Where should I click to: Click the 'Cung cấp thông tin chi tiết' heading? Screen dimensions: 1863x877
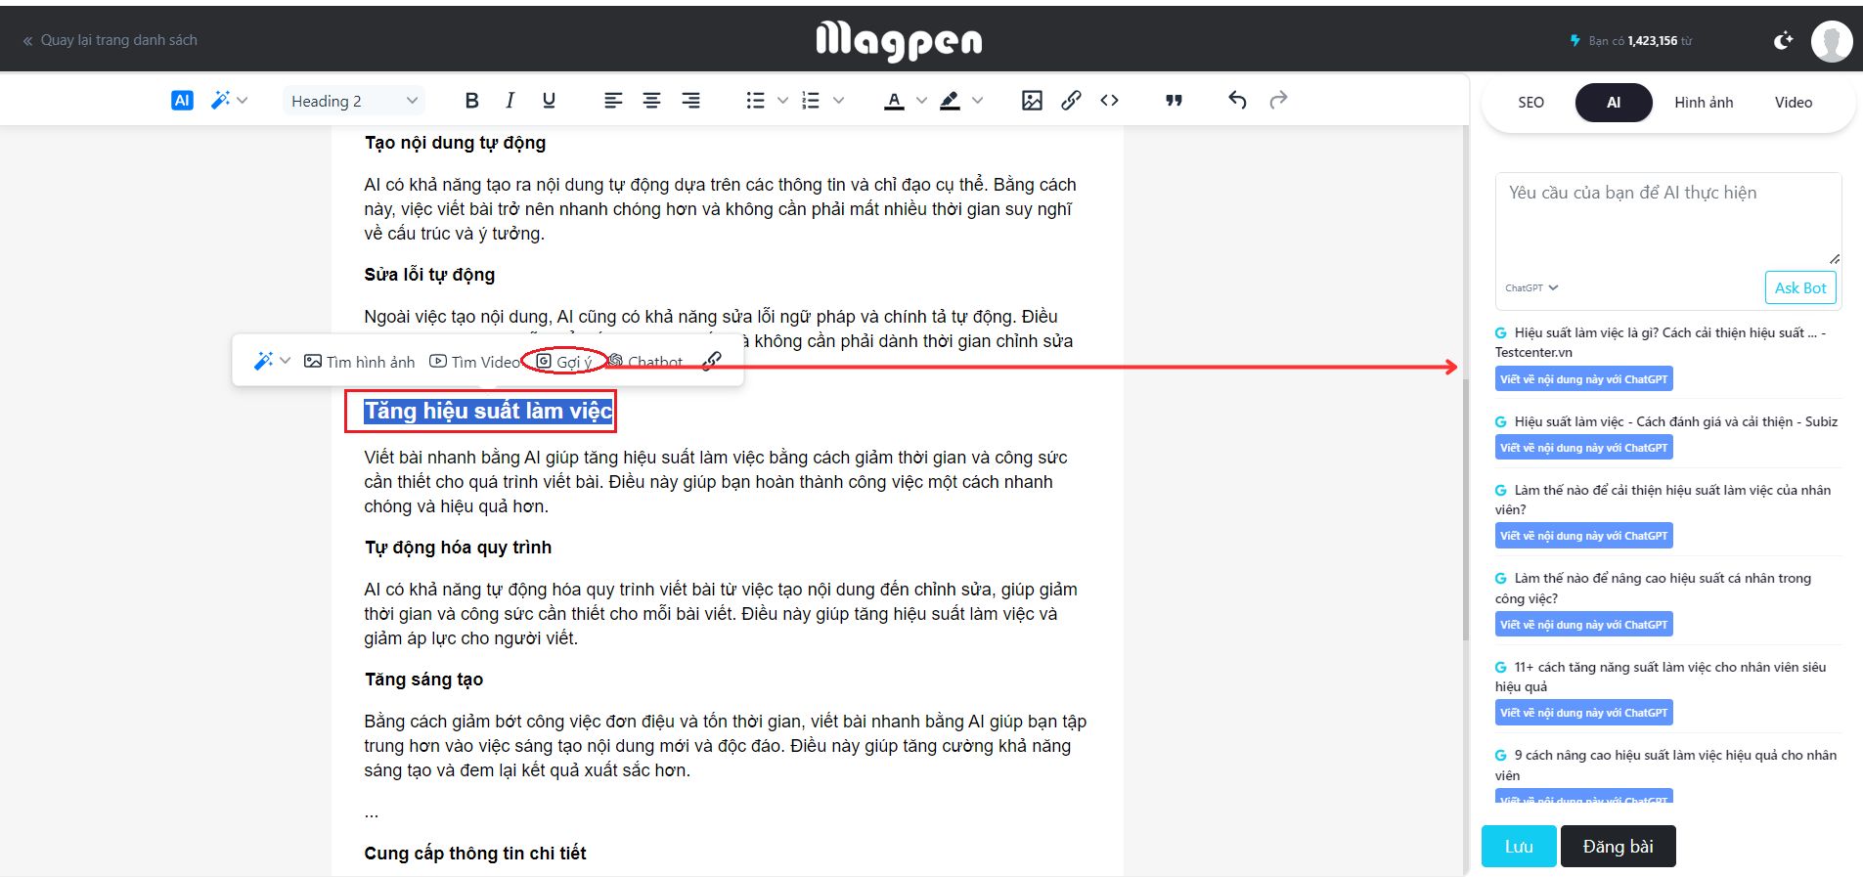pos(475,854)
